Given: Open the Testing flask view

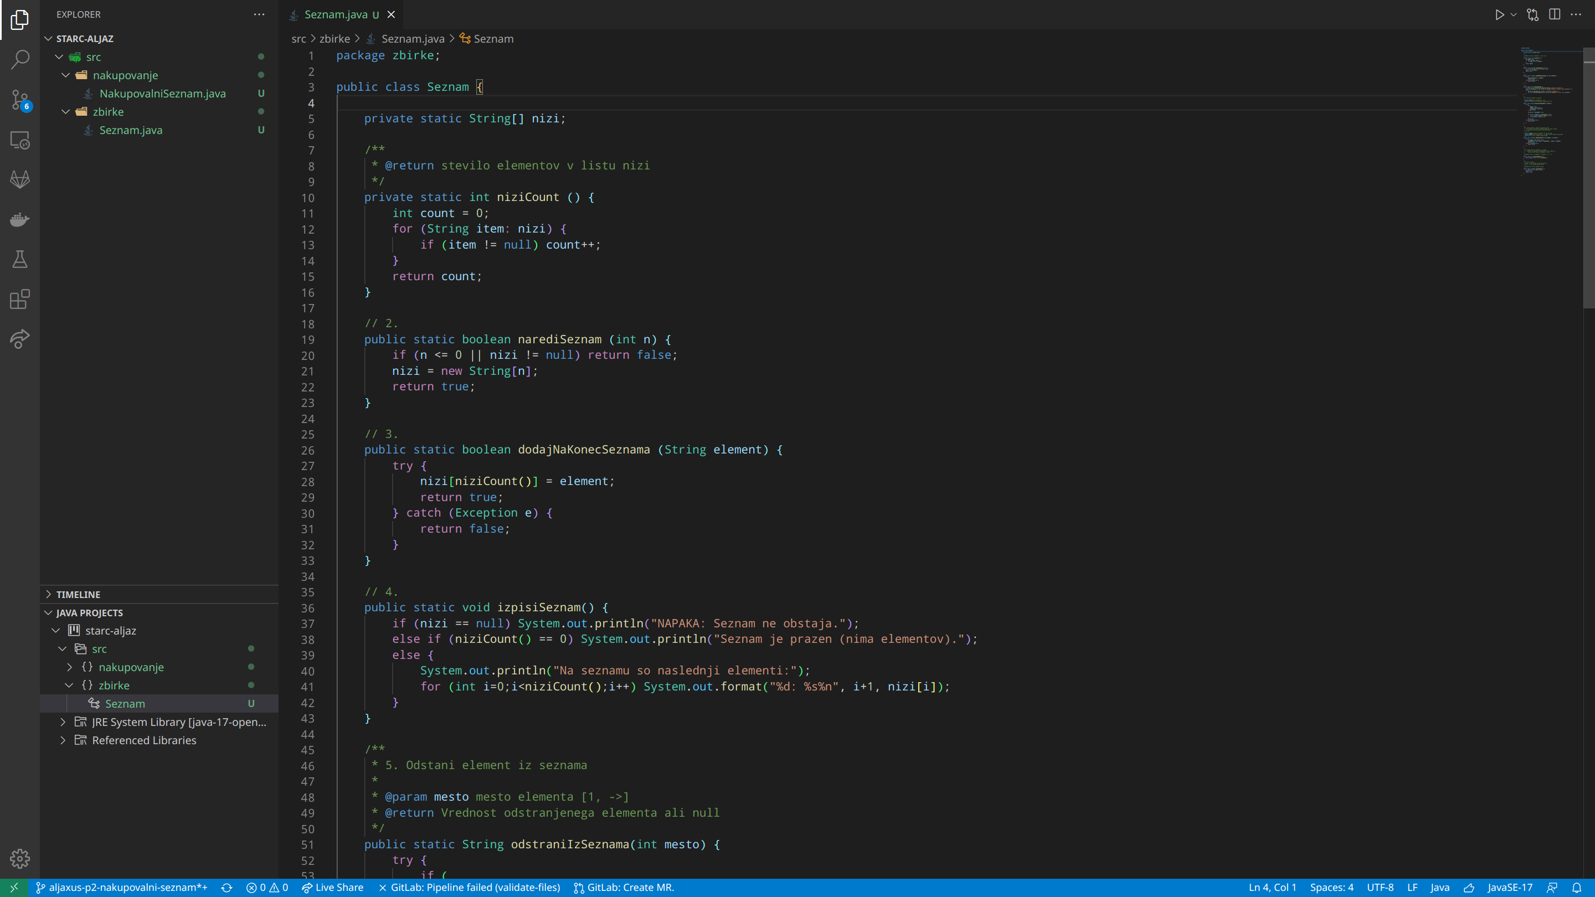Looking at the screenshot, I should [x=20, y=259].
